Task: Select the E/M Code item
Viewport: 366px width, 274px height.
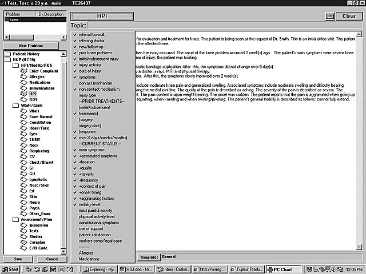Action: 38,248
